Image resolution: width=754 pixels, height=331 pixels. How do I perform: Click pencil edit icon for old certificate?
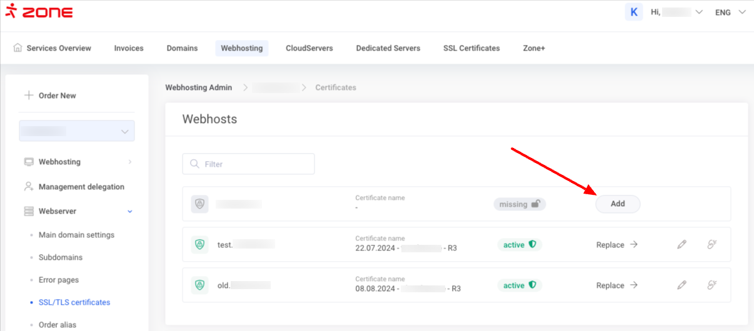(x=681, y=285)
